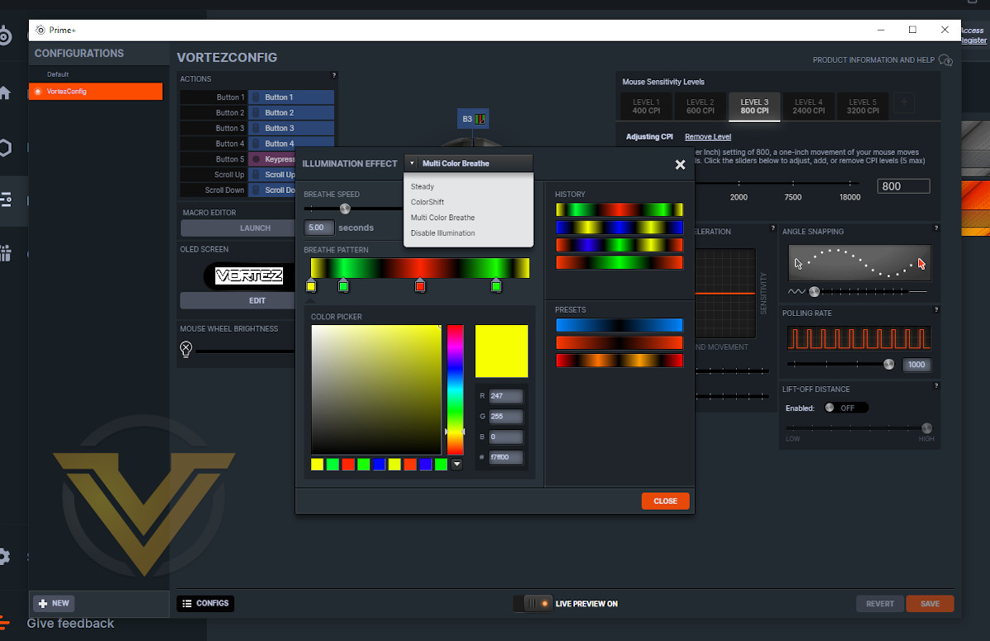The width and height of the screenshot is (990, 641).
Task: Click the lift-off distance slider handle
Action: pos(926,428)
